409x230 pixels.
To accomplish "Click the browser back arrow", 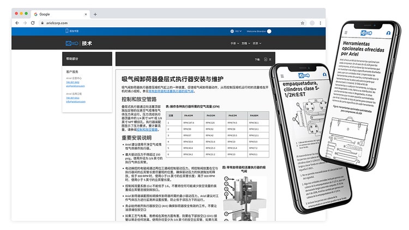I will 17,23.
